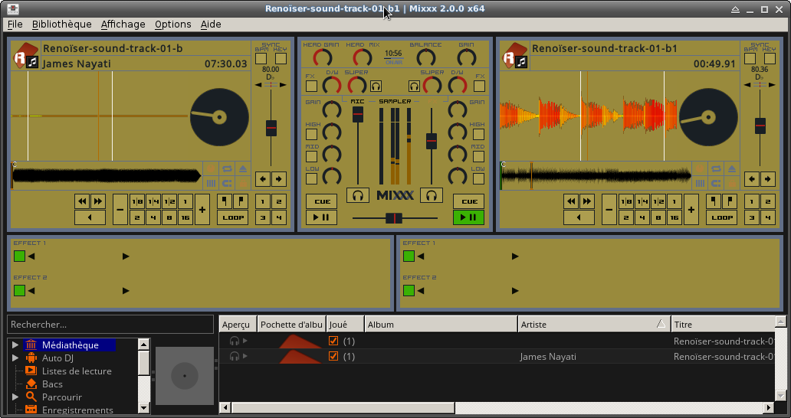
Task: Uncheck Joué checkbox for James Nayati track
Action: (333, 356)
